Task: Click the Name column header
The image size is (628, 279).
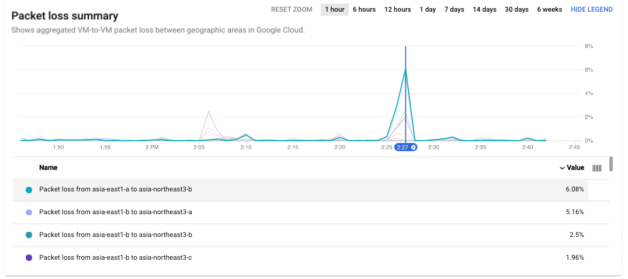Action: click(x=48, y=168)
